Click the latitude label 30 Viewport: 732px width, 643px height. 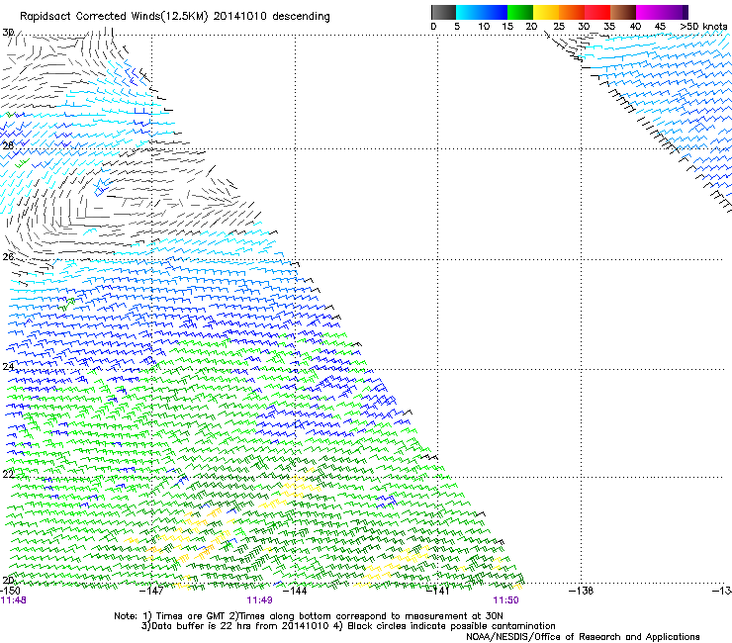[8, 33]
